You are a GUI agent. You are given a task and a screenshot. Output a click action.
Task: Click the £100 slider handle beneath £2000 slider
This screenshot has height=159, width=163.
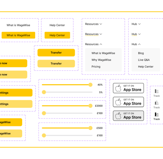[x=44, y=113]
